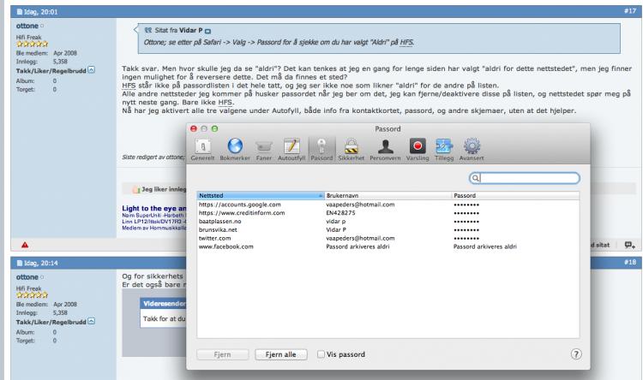Select the https://www.creditinform.com row
Image resolution: width=643 pixels, height=380 pixels.
[x=388, y=213]
